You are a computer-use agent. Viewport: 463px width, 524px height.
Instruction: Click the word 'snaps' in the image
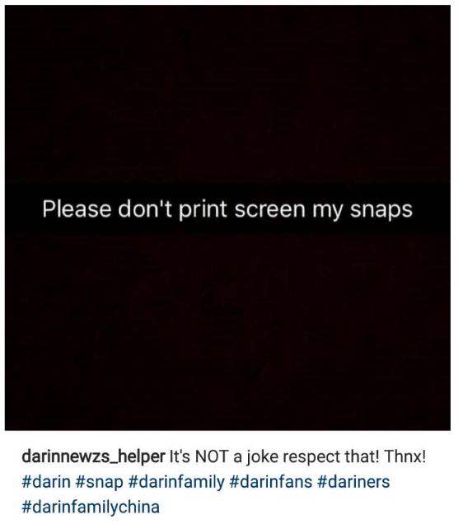pos(381,211)
